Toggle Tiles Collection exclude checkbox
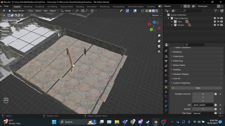This screenshot has height=126, width=225. click(215, 18)
